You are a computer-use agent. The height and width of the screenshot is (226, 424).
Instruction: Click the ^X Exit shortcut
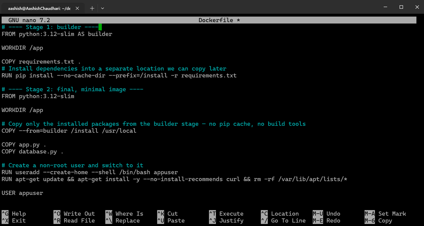click(14, 221)
